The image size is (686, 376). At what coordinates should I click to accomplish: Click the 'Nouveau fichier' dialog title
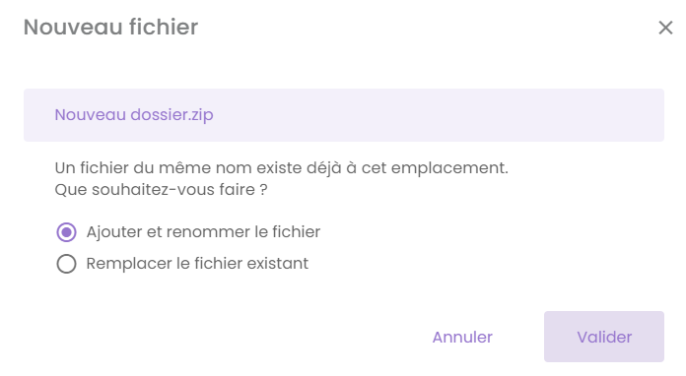110,28
